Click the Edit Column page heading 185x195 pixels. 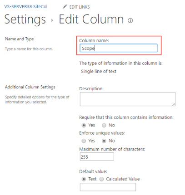pyautogui.click(x=91, y=19)
